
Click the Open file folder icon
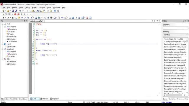(x=8, y=11)
